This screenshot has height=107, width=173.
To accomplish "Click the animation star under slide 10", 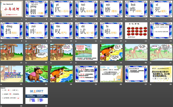I will click(51, 41).
